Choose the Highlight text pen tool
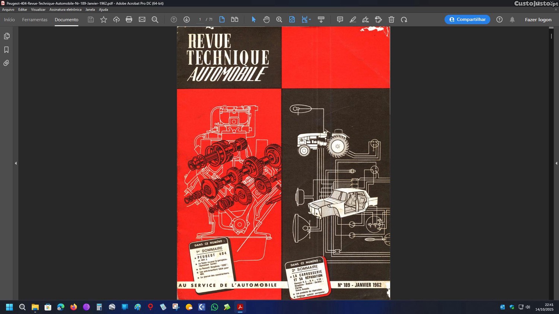This screenshot has width=559, height=314. pos(353,20)
